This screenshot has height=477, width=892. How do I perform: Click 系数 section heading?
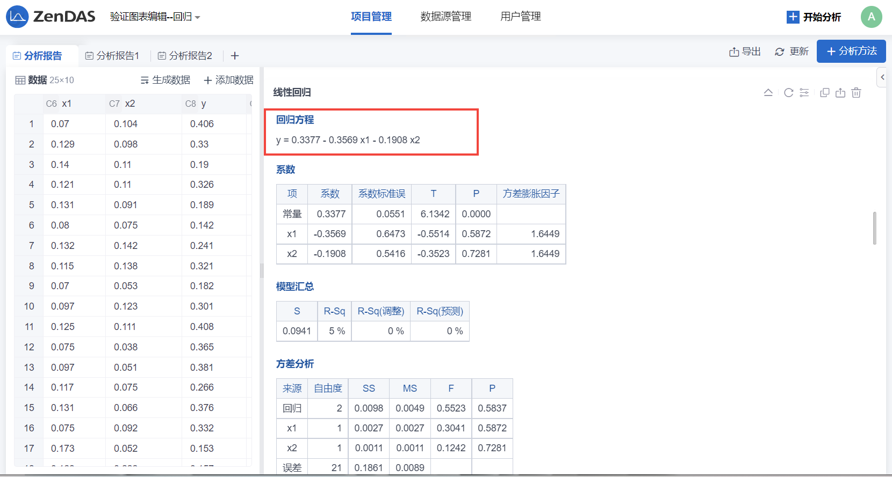tap(285, 170)
